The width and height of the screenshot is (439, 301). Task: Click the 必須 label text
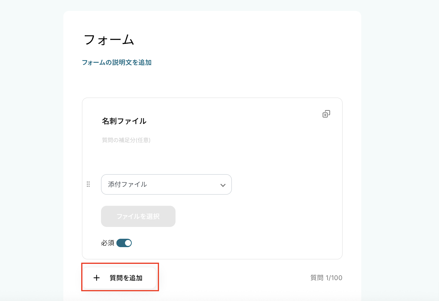(108, 243)
